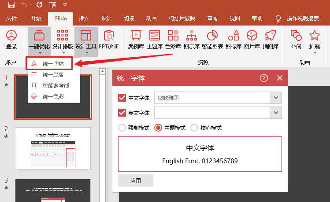This screenshot has height=202, width=330.
Task: Select the 强制模式 radio button
Action: pyautogui.click(x=122, y=128)
